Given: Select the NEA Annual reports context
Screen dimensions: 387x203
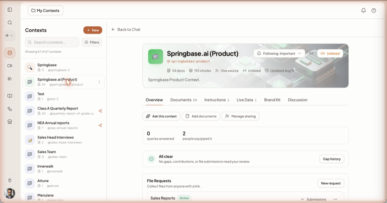Looking at the screenshot, I should pyautogui.click(x=64, y=125).
